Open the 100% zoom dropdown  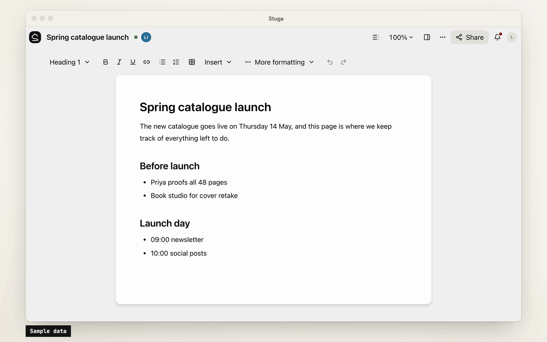(x=401, y=37)
